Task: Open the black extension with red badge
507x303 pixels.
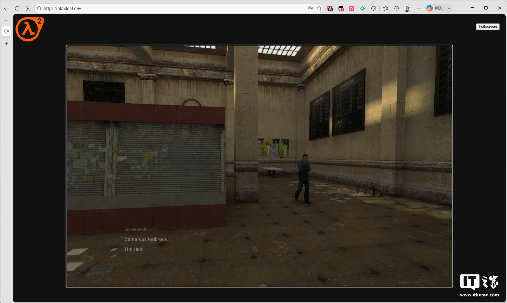Action: click(x=341, y=8)
